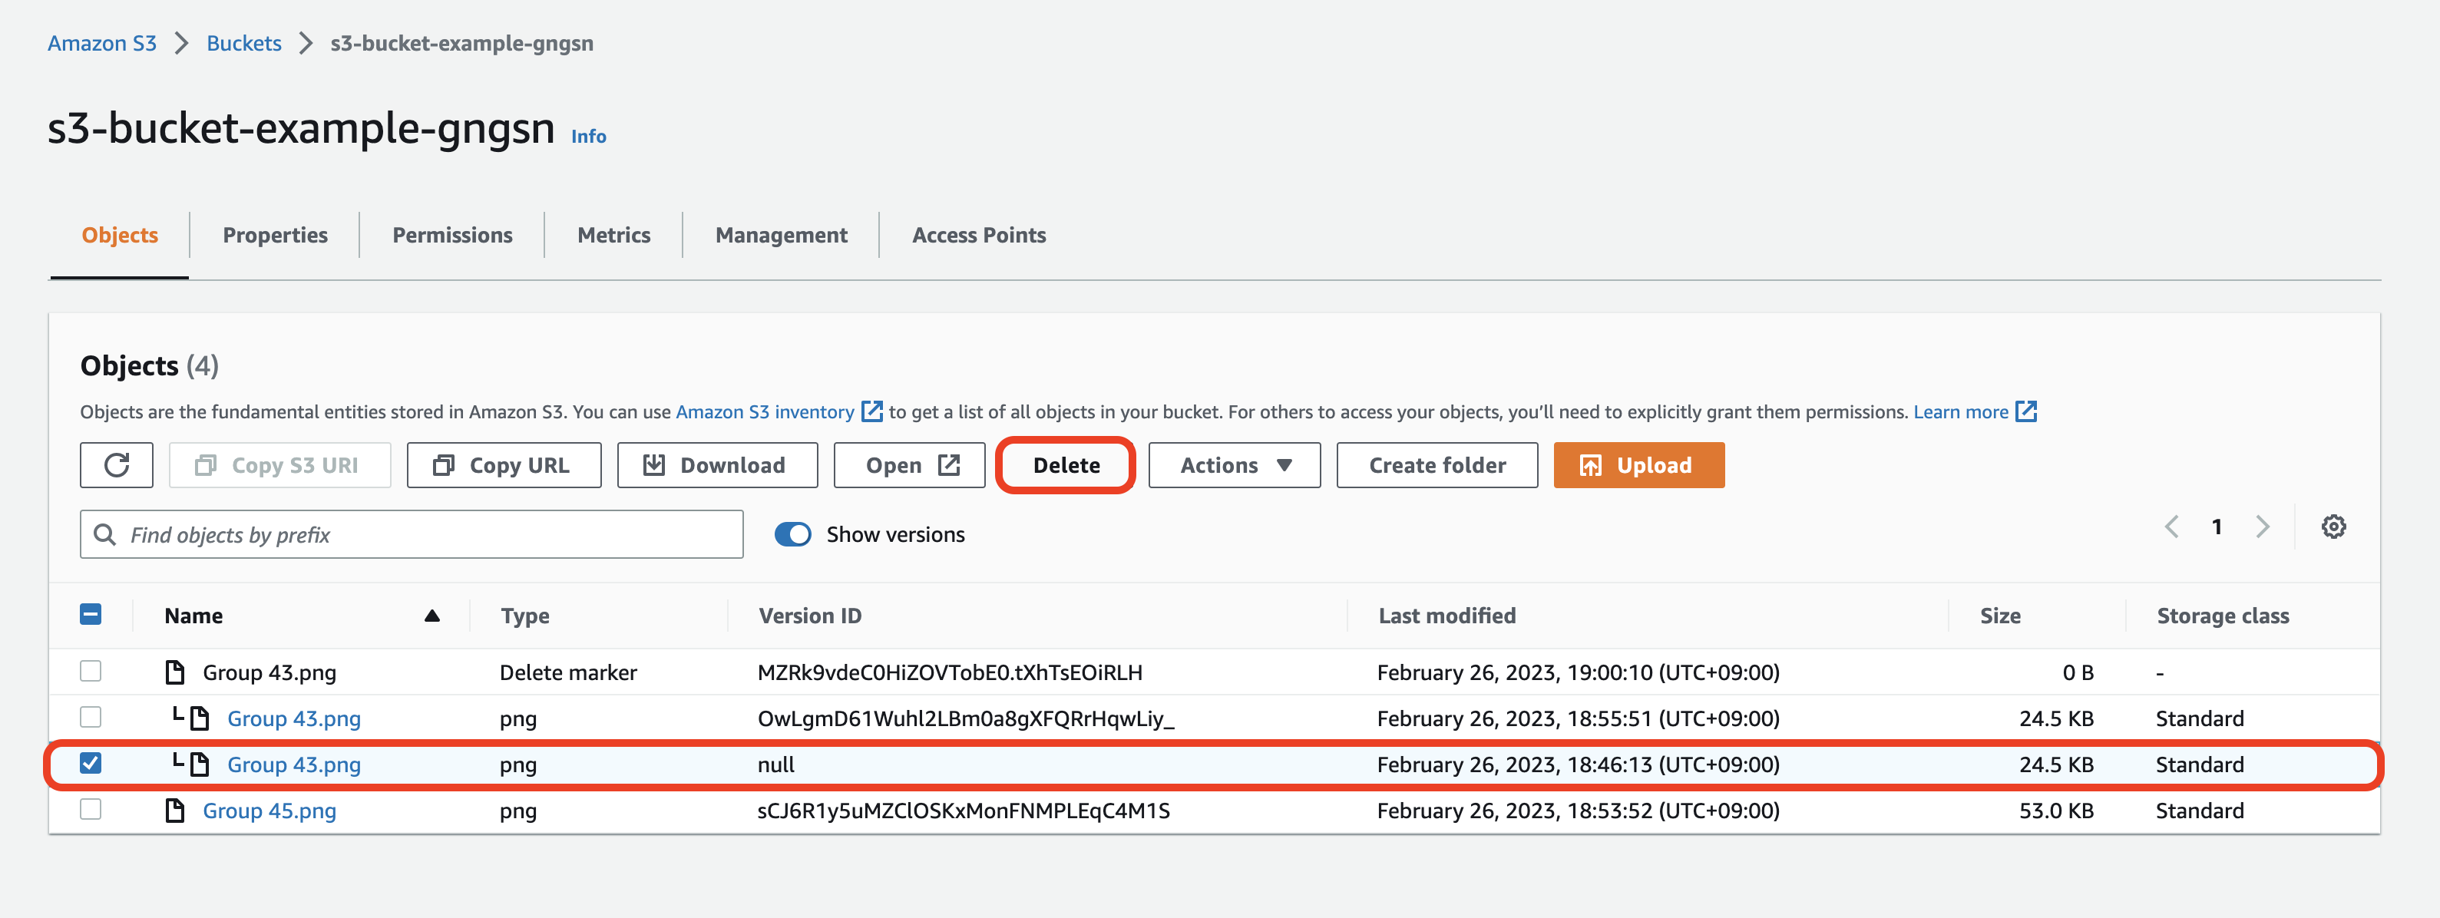
Task: Click the next page arrow
Action: click(2262, 527)
